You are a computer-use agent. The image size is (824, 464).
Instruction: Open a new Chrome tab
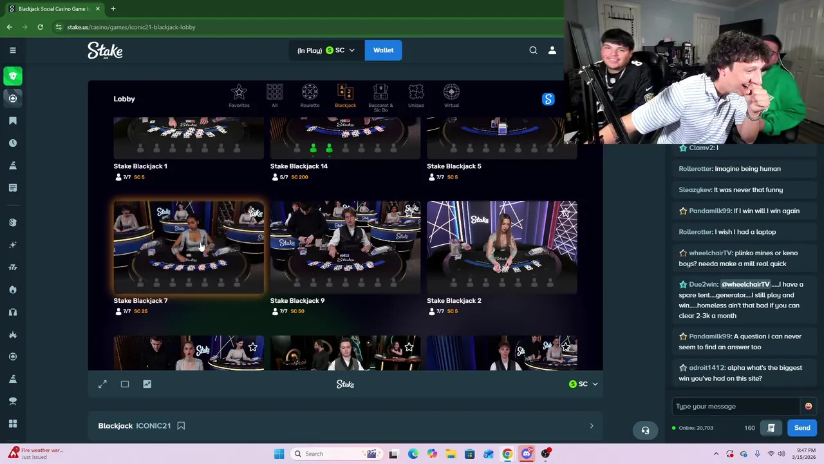point(113,9)
